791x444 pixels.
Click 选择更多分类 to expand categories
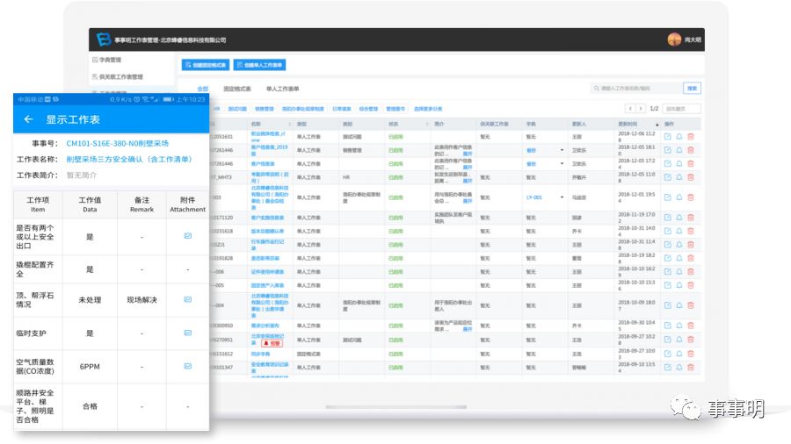click(x=428, y=109)
